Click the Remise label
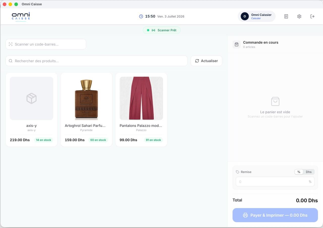 point(246,172)
